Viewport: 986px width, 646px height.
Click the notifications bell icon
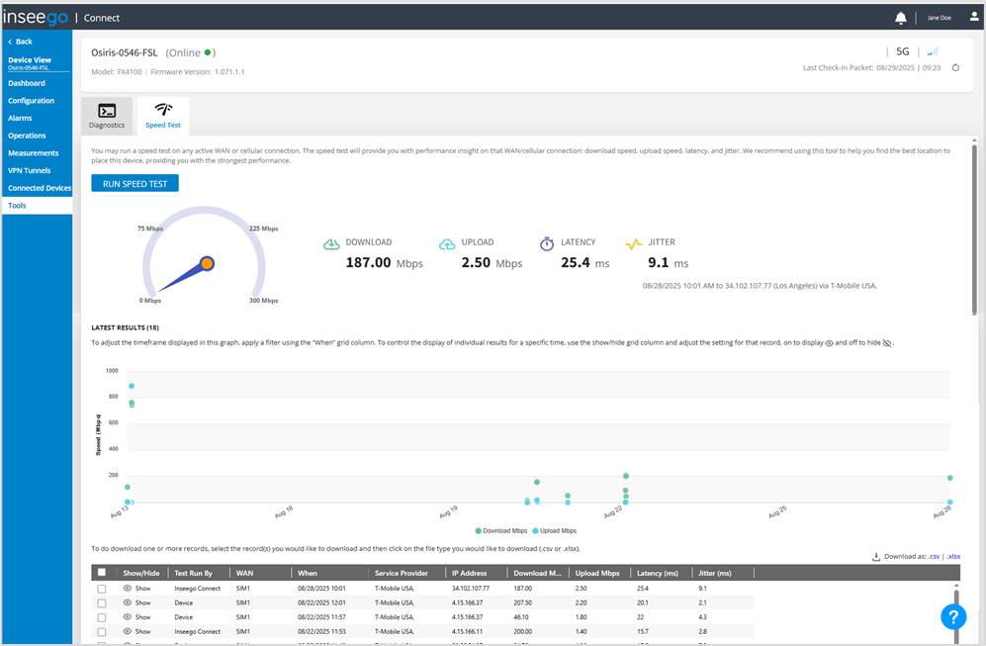(x=900, y=18)
